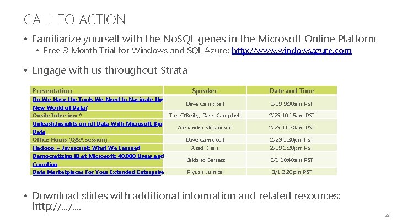Click speaker cell "Piyush Lumba"
Screen dimensions: 397x223
point(205,172)
